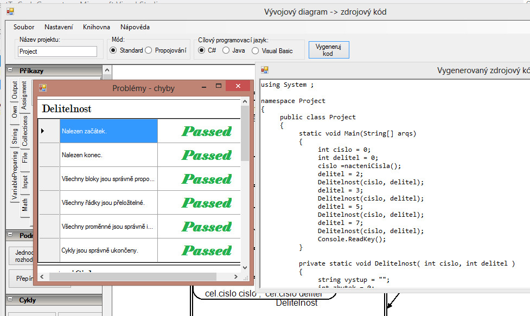Click the Vygeneruj kod button

(x=329, y=50)
